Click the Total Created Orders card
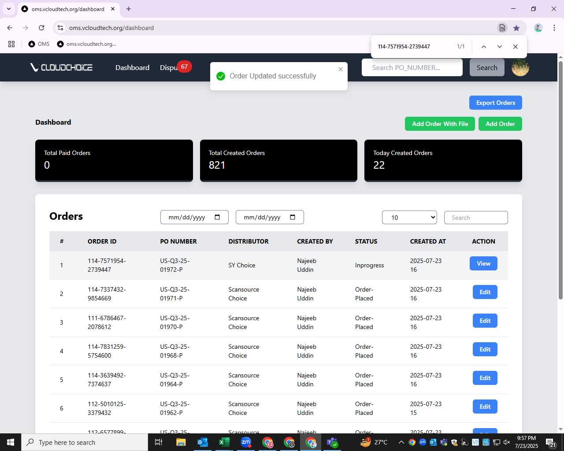564x451 pixels. [x=278, y=160]
